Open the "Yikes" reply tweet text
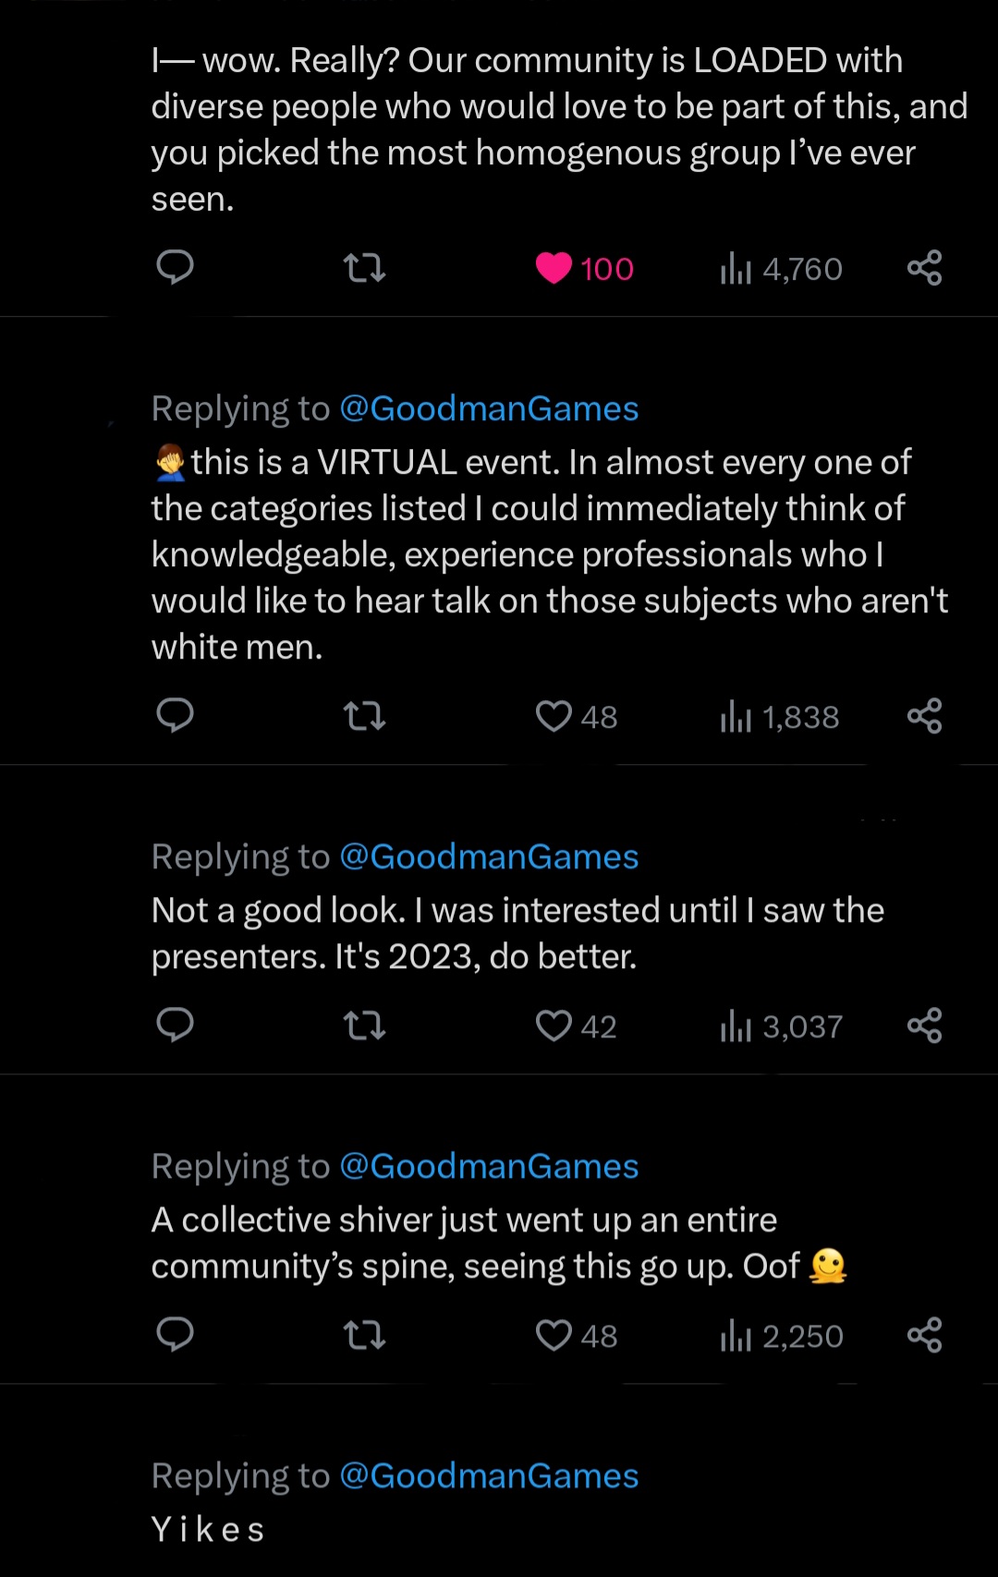Viewport: 998px width, 1577px height. click(209, 1530)
